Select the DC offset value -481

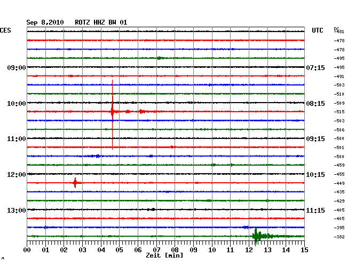(x=339, y=32)
